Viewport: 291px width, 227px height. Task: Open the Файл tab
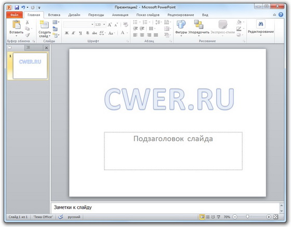click(x=15, y=15)
